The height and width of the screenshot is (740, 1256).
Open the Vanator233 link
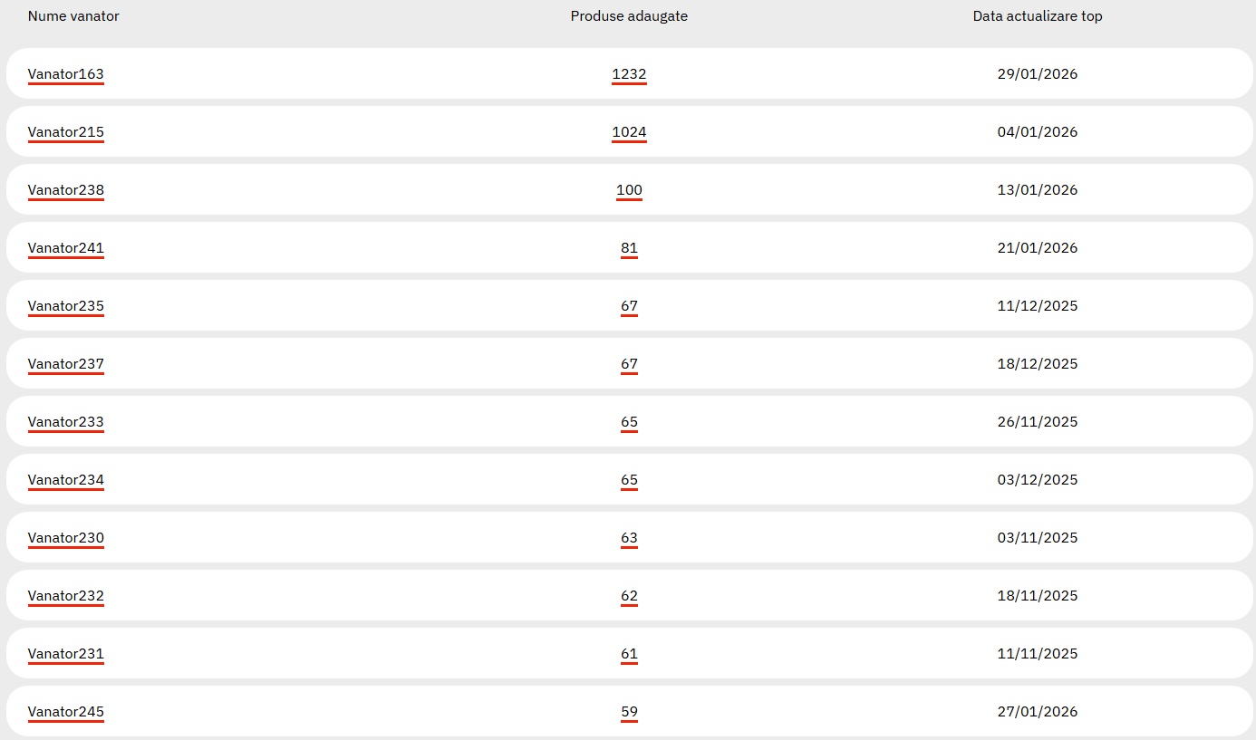coord(66,422)
